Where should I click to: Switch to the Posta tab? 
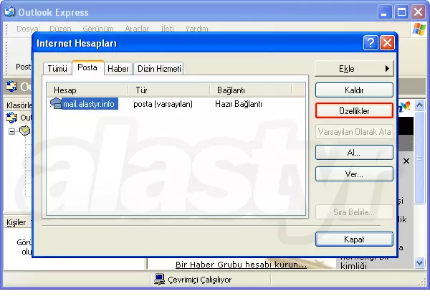[x=87, y=67]
